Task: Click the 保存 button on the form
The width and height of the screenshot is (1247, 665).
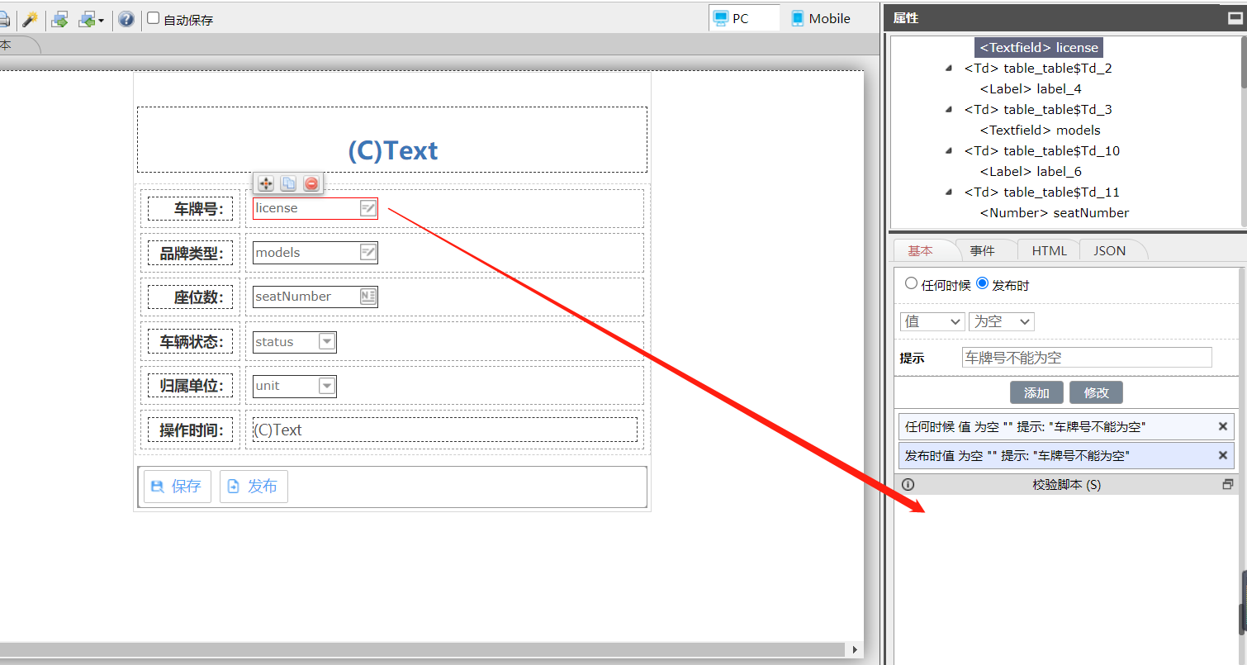Action: click(177, 487)
